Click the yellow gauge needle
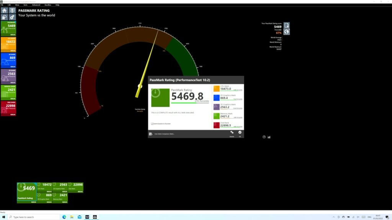This screenshot has height=220, width=392. [x=147, y=64]
